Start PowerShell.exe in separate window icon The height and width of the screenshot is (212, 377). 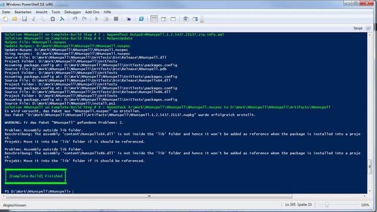[141, 19]
